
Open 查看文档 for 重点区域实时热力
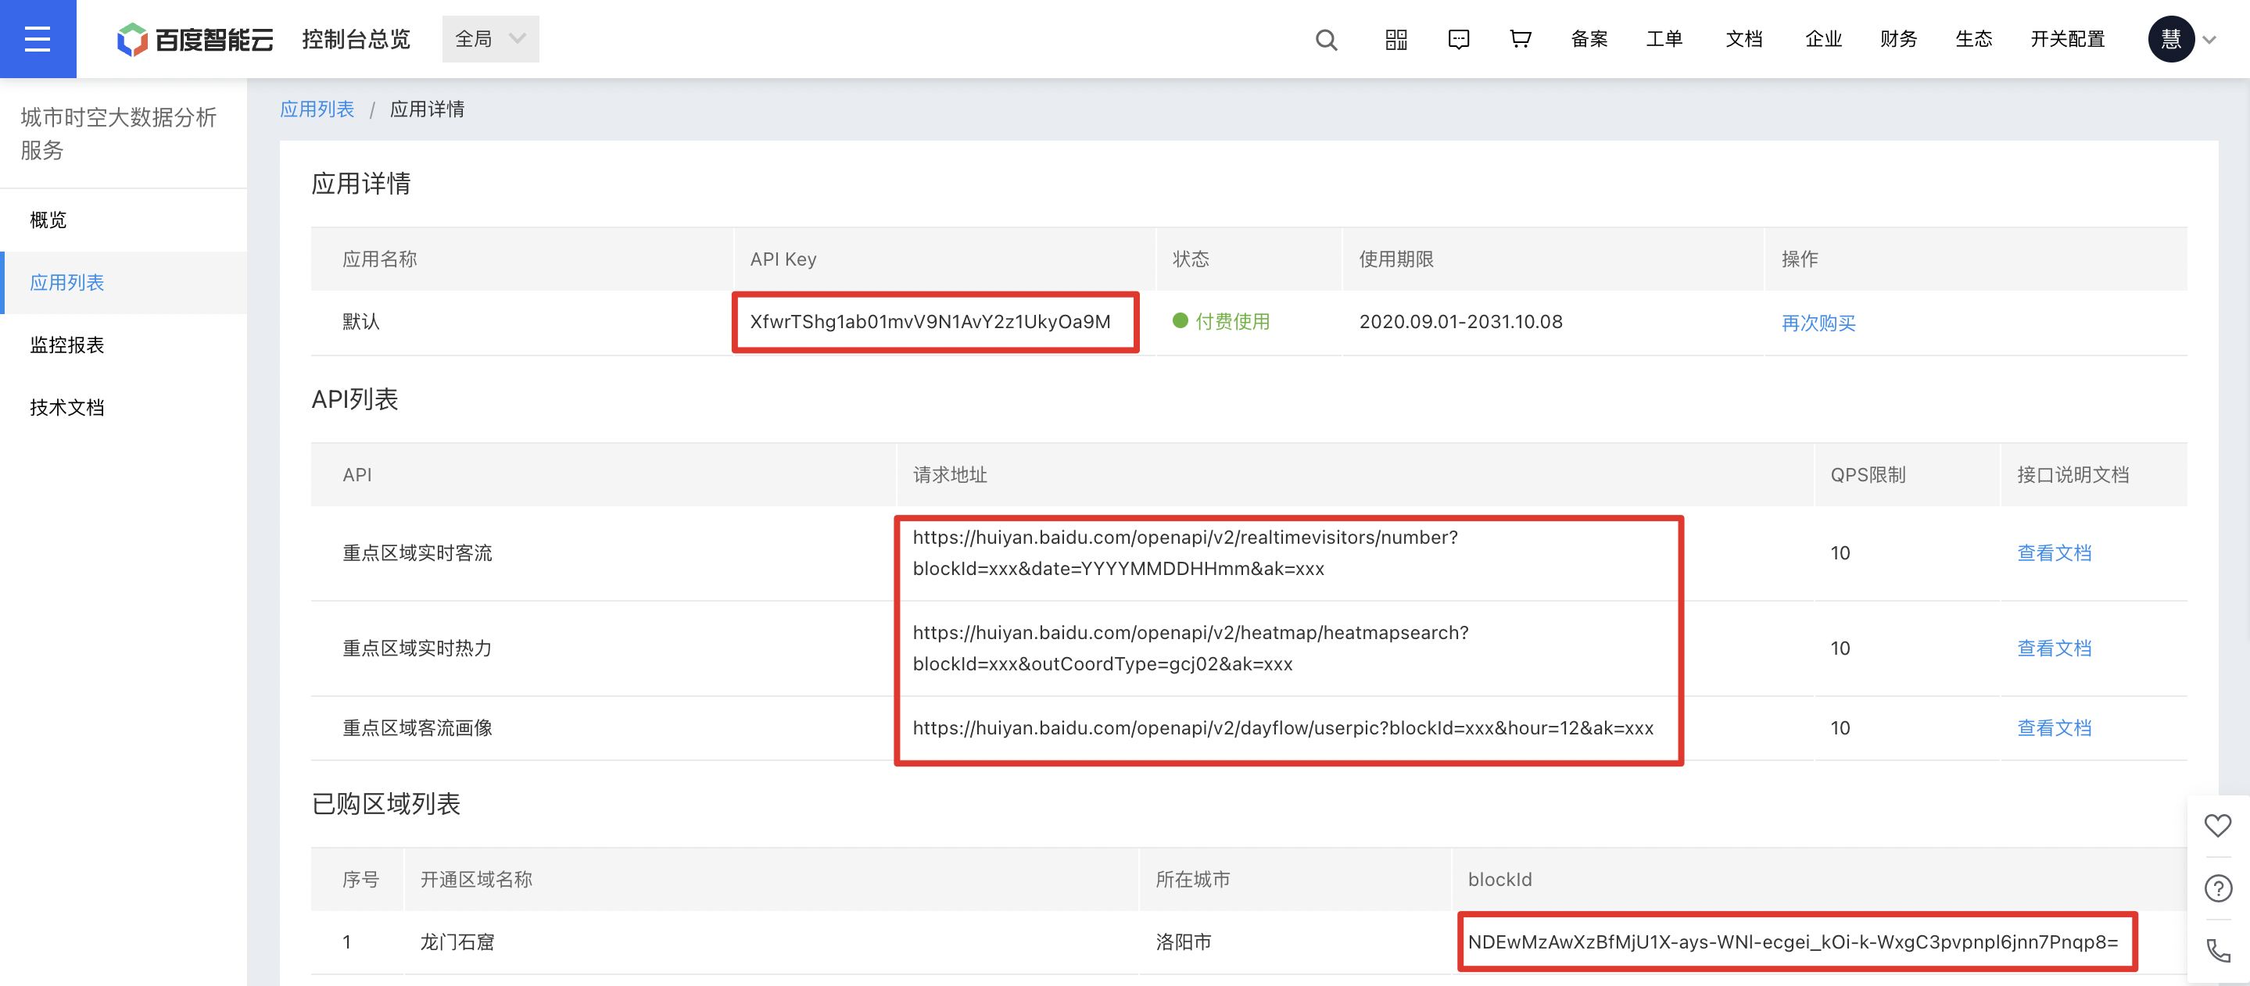[2054, 648]
